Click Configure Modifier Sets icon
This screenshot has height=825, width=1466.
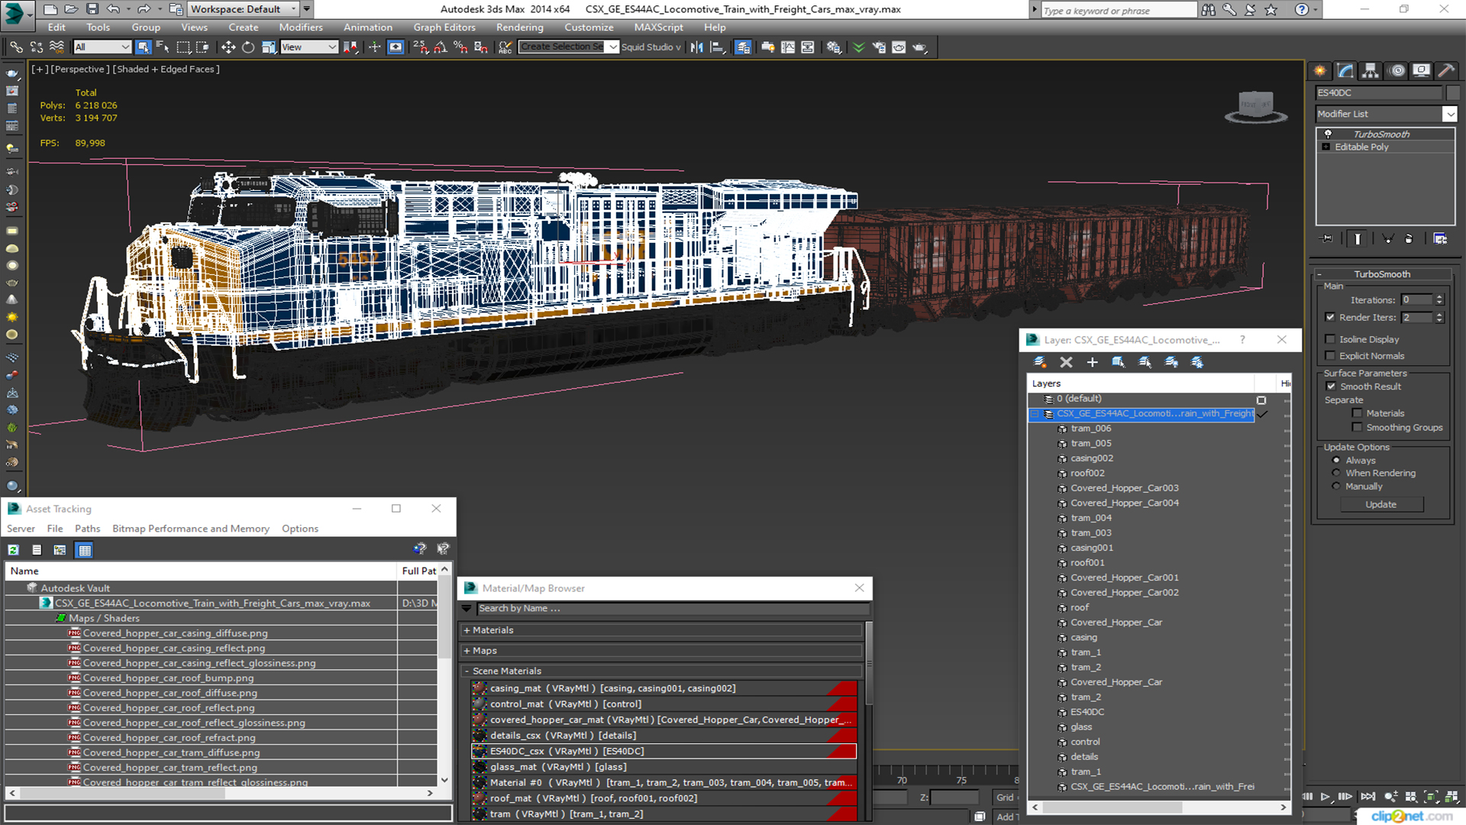(x=1440, y=239)
